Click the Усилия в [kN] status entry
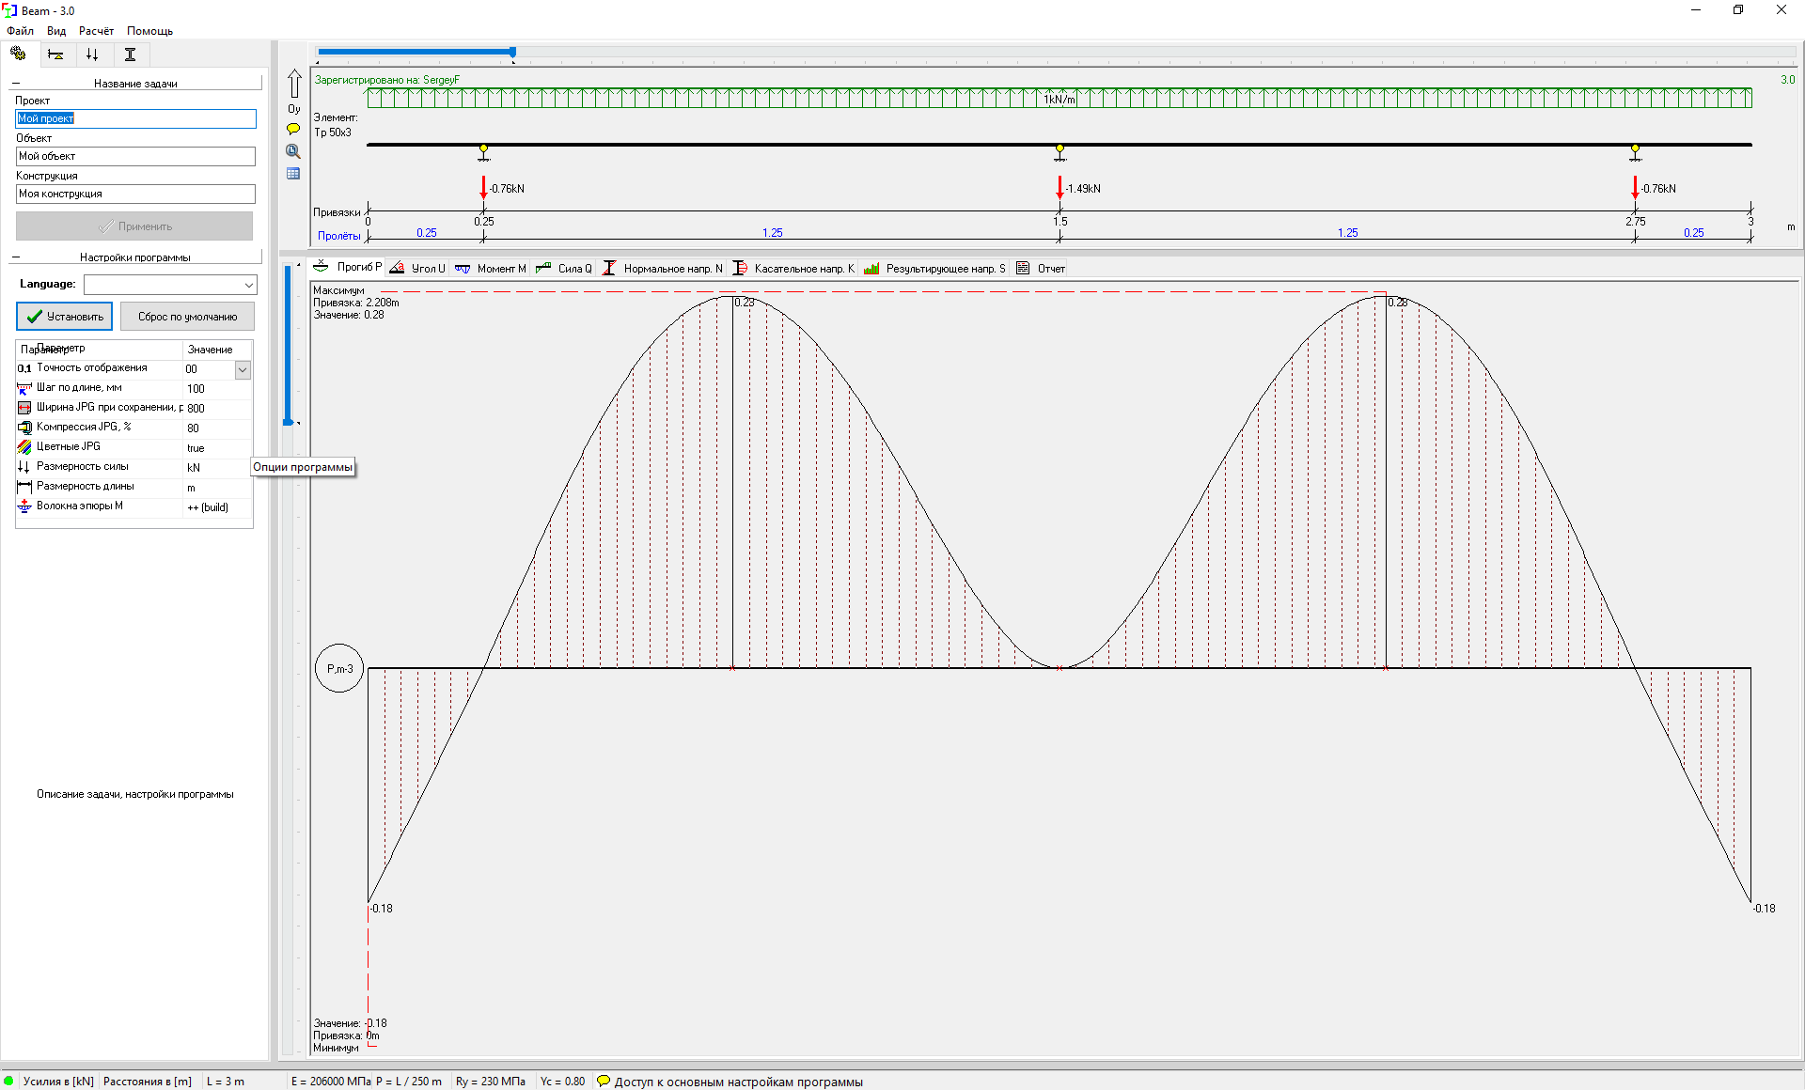The width and height of the screenshot is (1805, 1090). pos(58,1082)
